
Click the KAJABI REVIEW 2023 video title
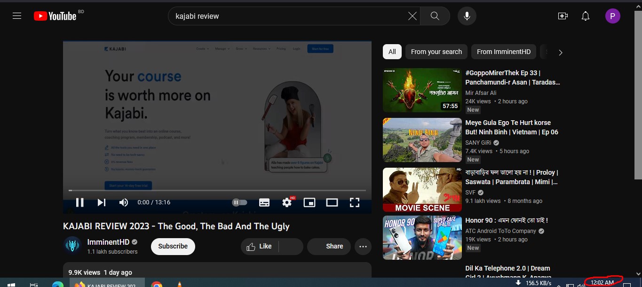176,226
